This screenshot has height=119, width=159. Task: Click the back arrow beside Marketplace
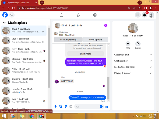tap(4, 23)
